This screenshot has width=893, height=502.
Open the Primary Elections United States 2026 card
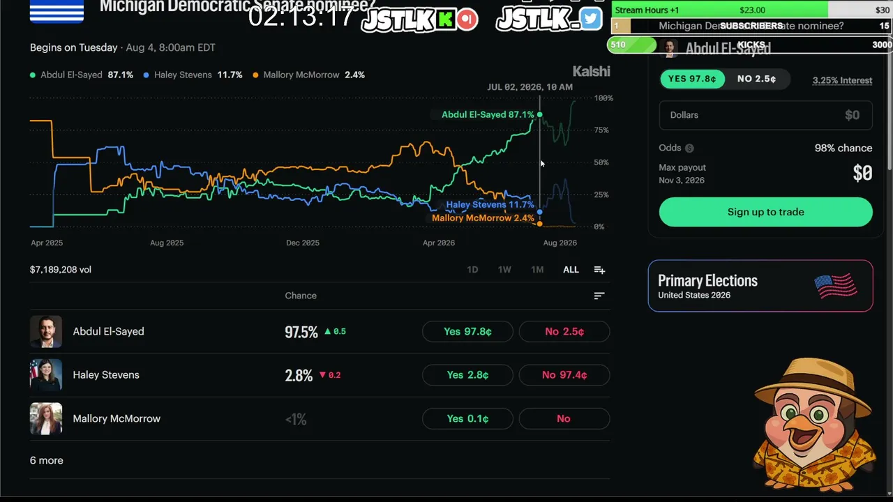click(760, 286)
